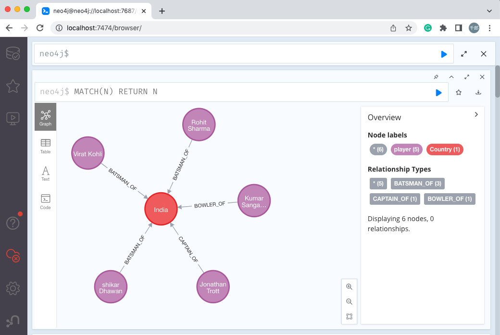The height and width of the screenshot is (335, 500).
Task: Open the Project guides monitor sidebar icon
Action: tap(13, 119)
